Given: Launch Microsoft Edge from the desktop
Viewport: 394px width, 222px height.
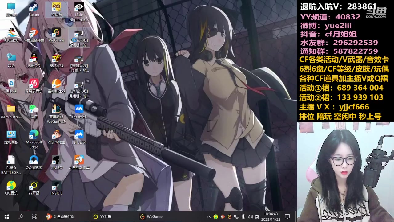Looking at the screenshot, I should click(34, 139).
